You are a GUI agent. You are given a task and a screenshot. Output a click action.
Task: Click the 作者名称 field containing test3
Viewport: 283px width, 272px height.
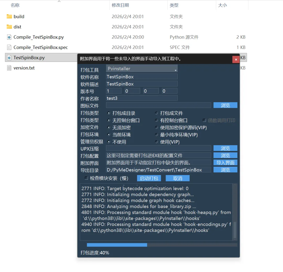pos(142,98)
